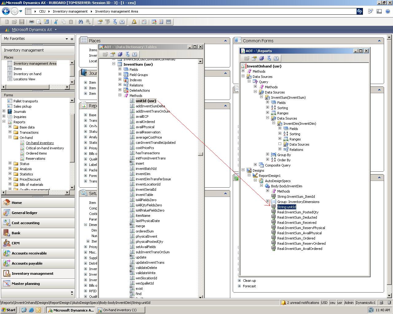Click AOT Tables window vertical scrollbar thumb
This screenshot has width=393, height=314.
(200, 154)
